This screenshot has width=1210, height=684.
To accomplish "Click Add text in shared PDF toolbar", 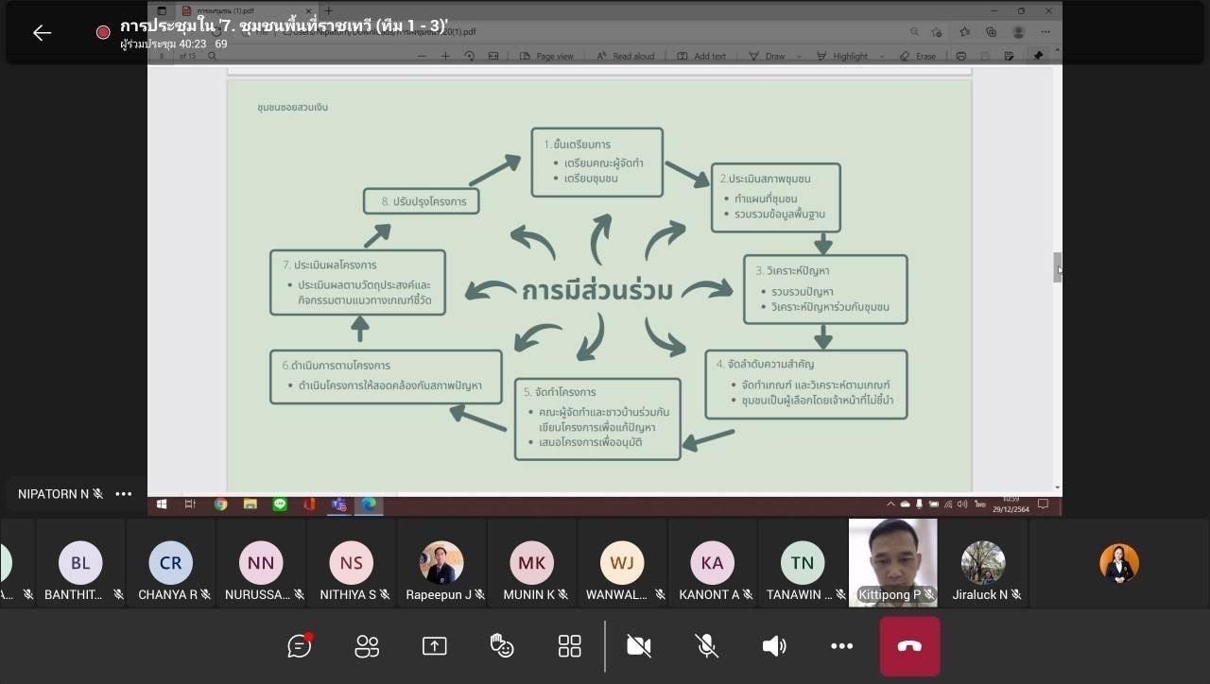I will point(701,56).
